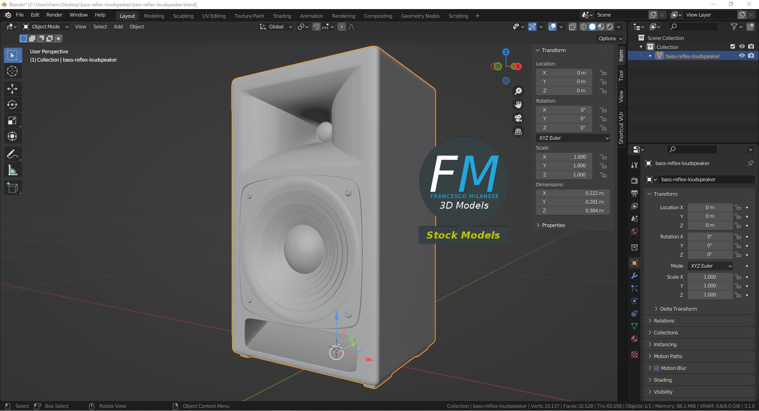Screen dimensions: 759x411
Task: Switch to the Modeling workspace tab
Action: click(154, 16)
